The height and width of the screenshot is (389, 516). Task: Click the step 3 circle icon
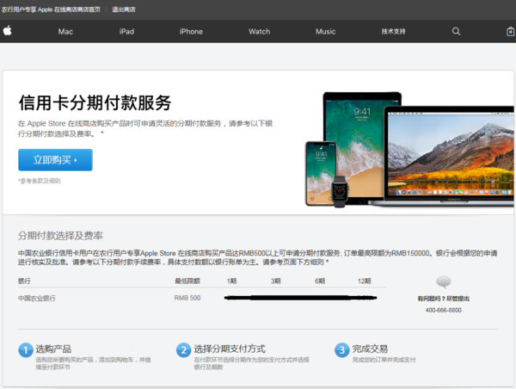pyautogui.click(x=342, y=349)
